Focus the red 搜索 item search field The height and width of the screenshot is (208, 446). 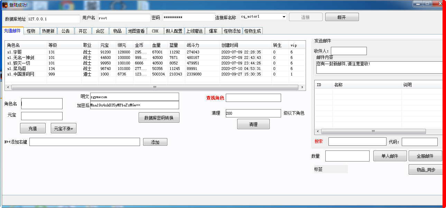tap(357, 142)
